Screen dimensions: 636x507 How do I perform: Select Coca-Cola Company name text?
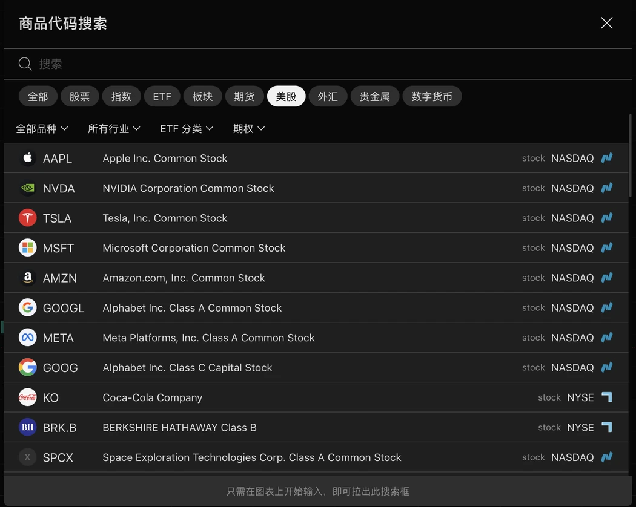[x=153, y=397]
